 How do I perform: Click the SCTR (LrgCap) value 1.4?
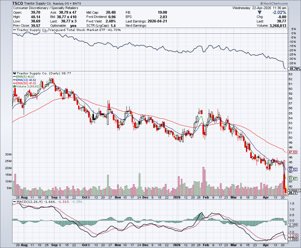click(113, 26)
